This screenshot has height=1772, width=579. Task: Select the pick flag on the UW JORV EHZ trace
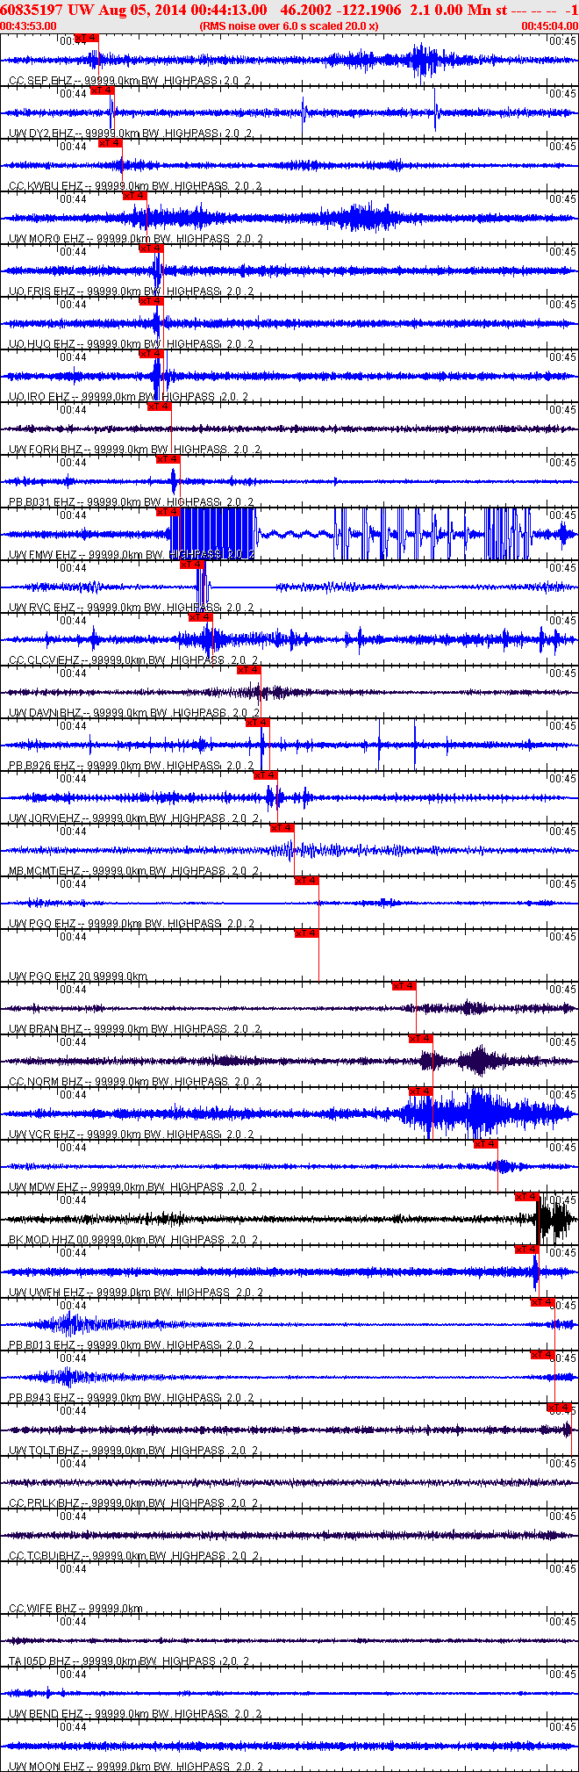tap(266, 775)
